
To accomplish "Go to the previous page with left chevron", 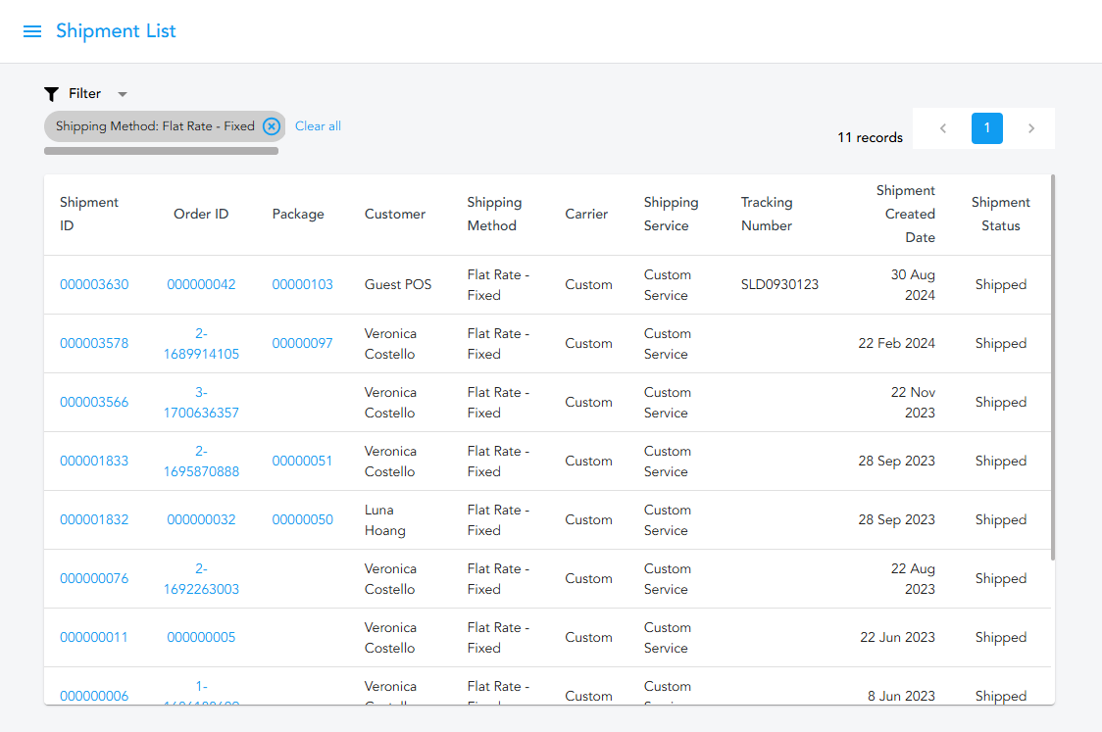I will point(942,127).
